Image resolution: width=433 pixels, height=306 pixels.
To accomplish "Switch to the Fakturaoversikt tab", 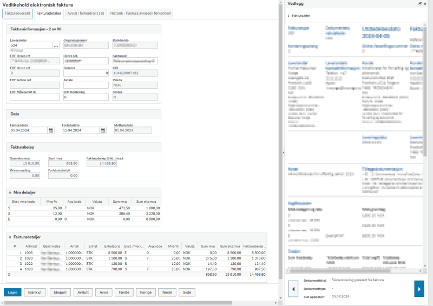I will click(17, 14).
